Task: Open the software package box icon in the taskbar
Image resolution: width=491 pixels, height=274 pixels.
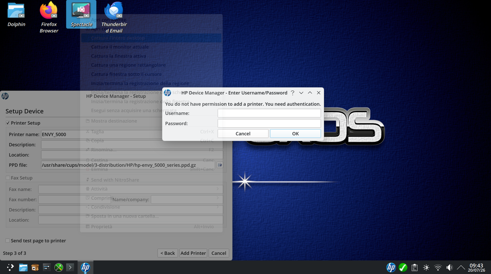Action: click(35, 267)
